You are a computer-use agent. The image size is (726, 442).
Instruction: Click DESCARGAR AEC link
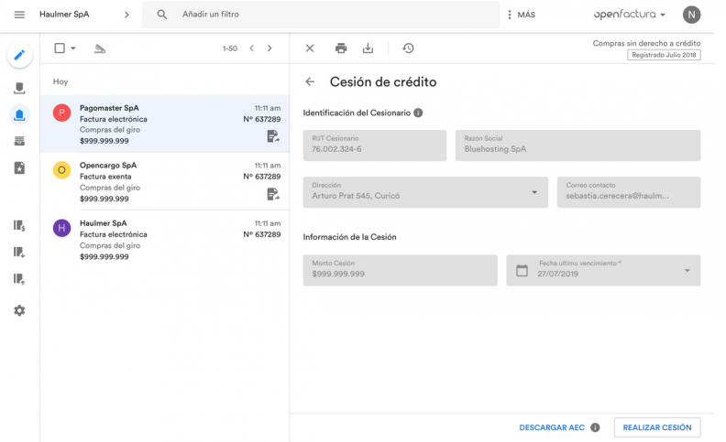coord(552,427)
